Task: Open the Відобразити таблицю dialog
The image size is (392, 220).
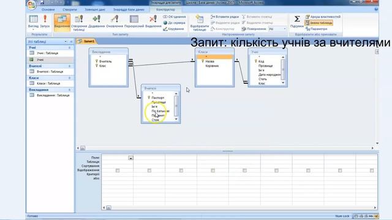Action: (199, 23)
